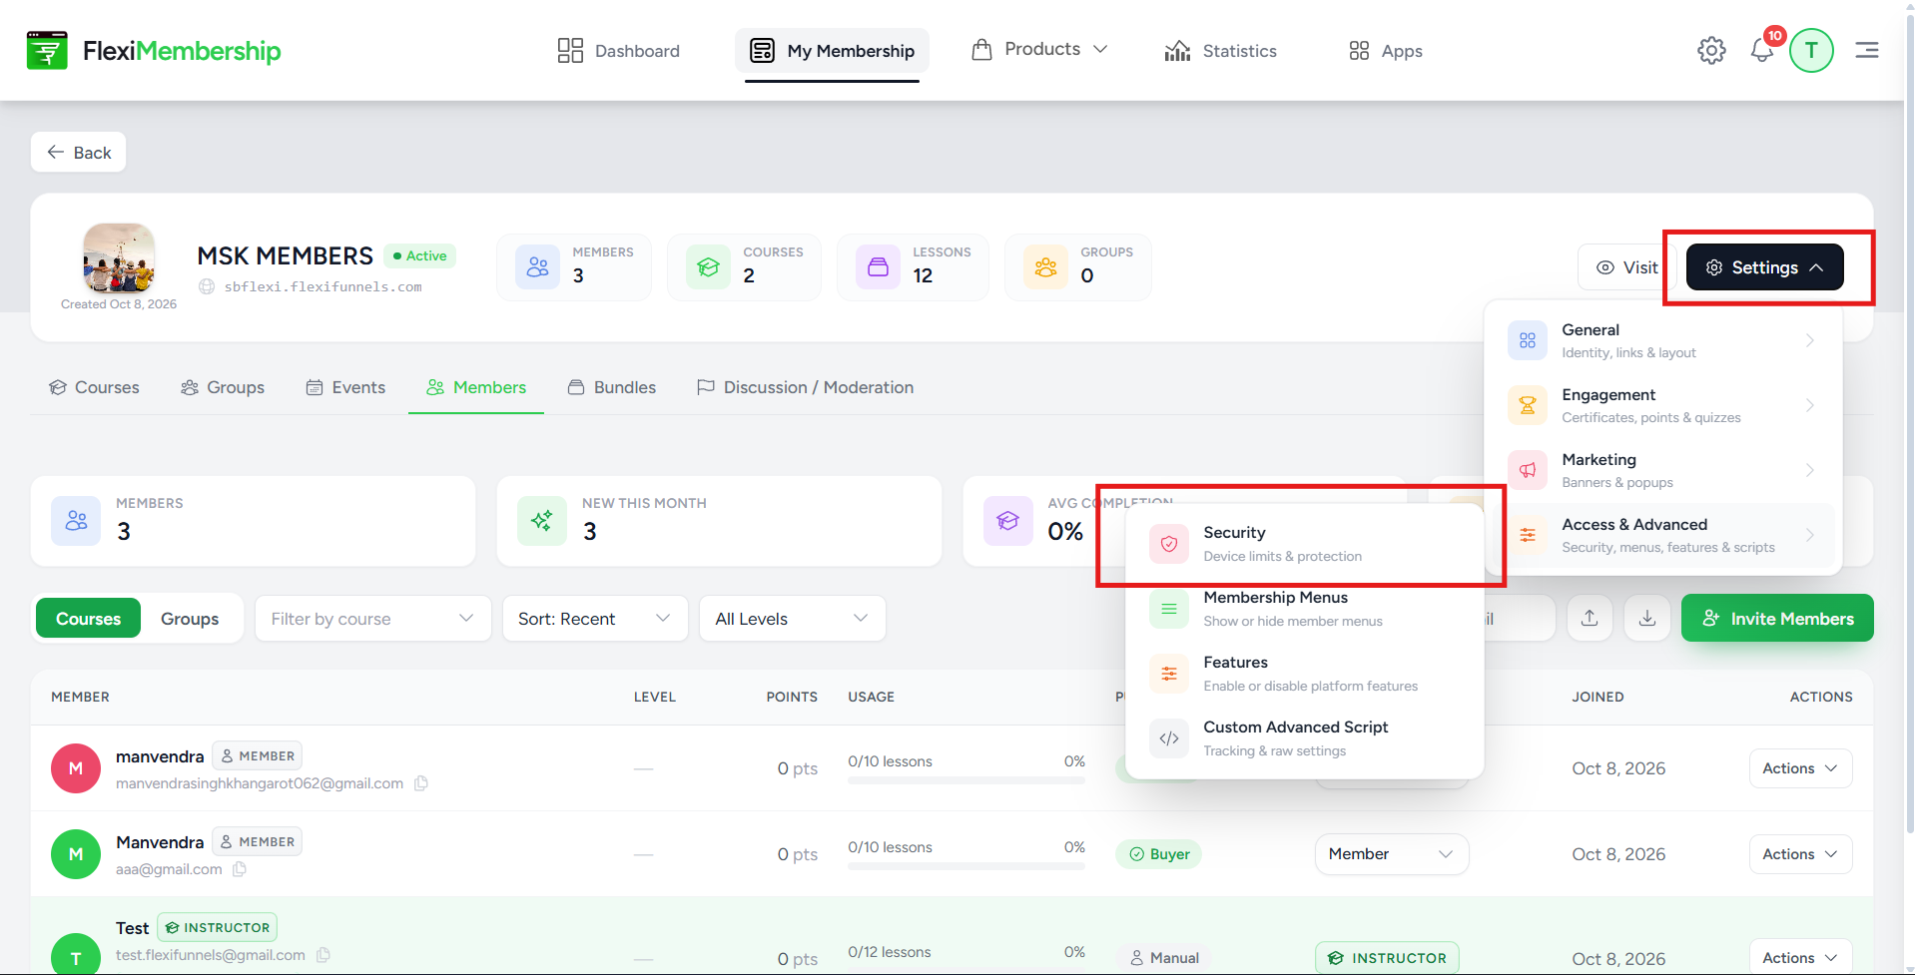Click the Back button
This screenshot has height=975, width=1915.
click(79, 153)
